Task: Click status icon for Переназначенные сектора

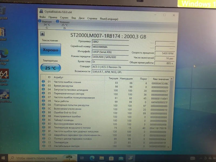Action: tap(43, 93)
